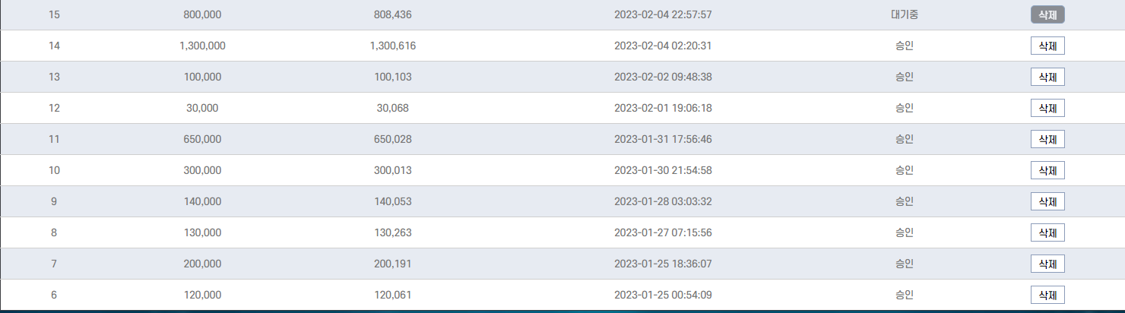Delete the 200,191 entry in row 7

1047,264
